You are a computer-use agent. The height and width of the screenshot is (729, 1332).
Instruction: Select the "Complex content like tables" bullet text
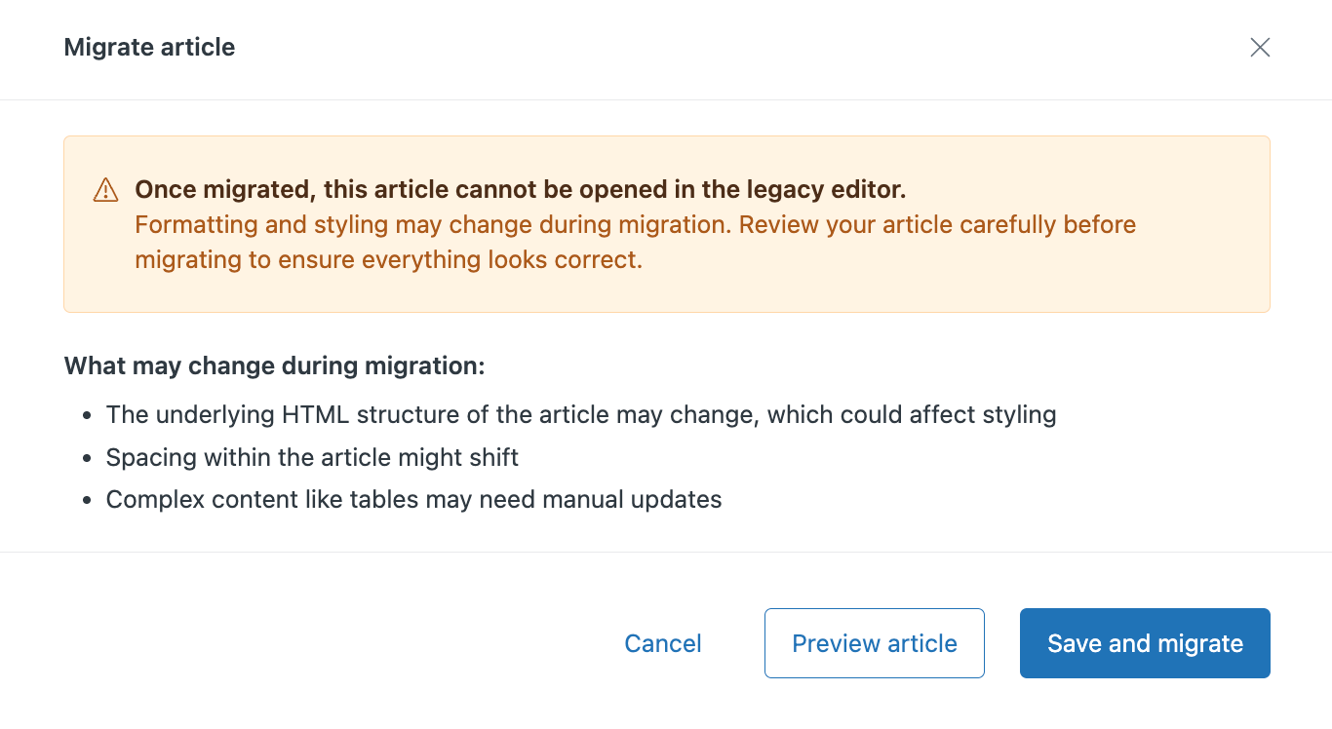coord(413,500)
